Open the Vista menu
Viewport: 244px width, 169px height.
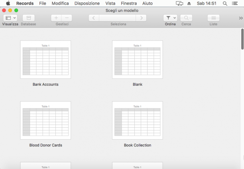[x=110, y=3]
